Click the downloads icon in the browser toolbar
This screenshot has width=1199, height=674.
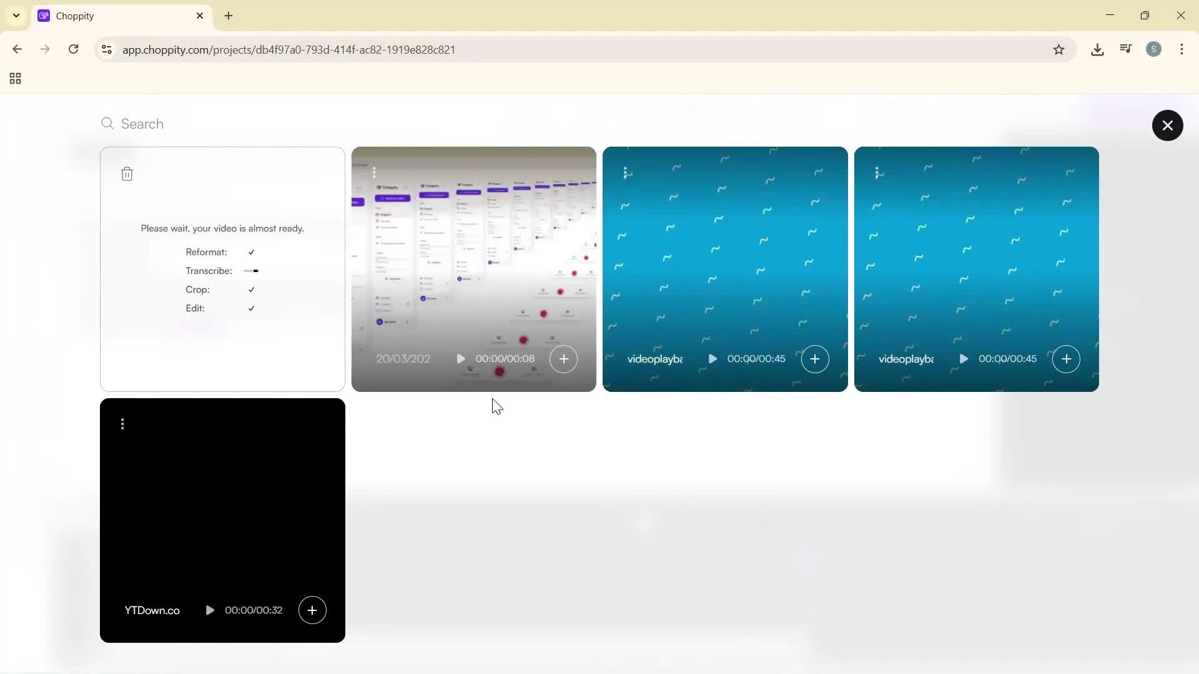1097,49
